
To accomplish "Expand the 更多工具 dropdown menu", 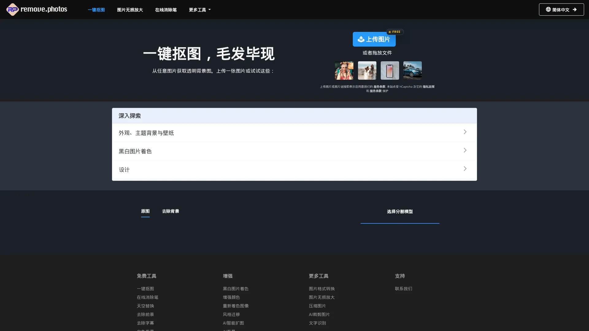I will 200,10.
